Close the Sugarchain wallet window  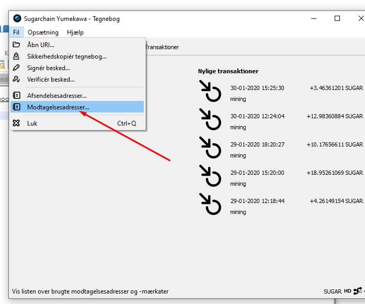(361, 18)
